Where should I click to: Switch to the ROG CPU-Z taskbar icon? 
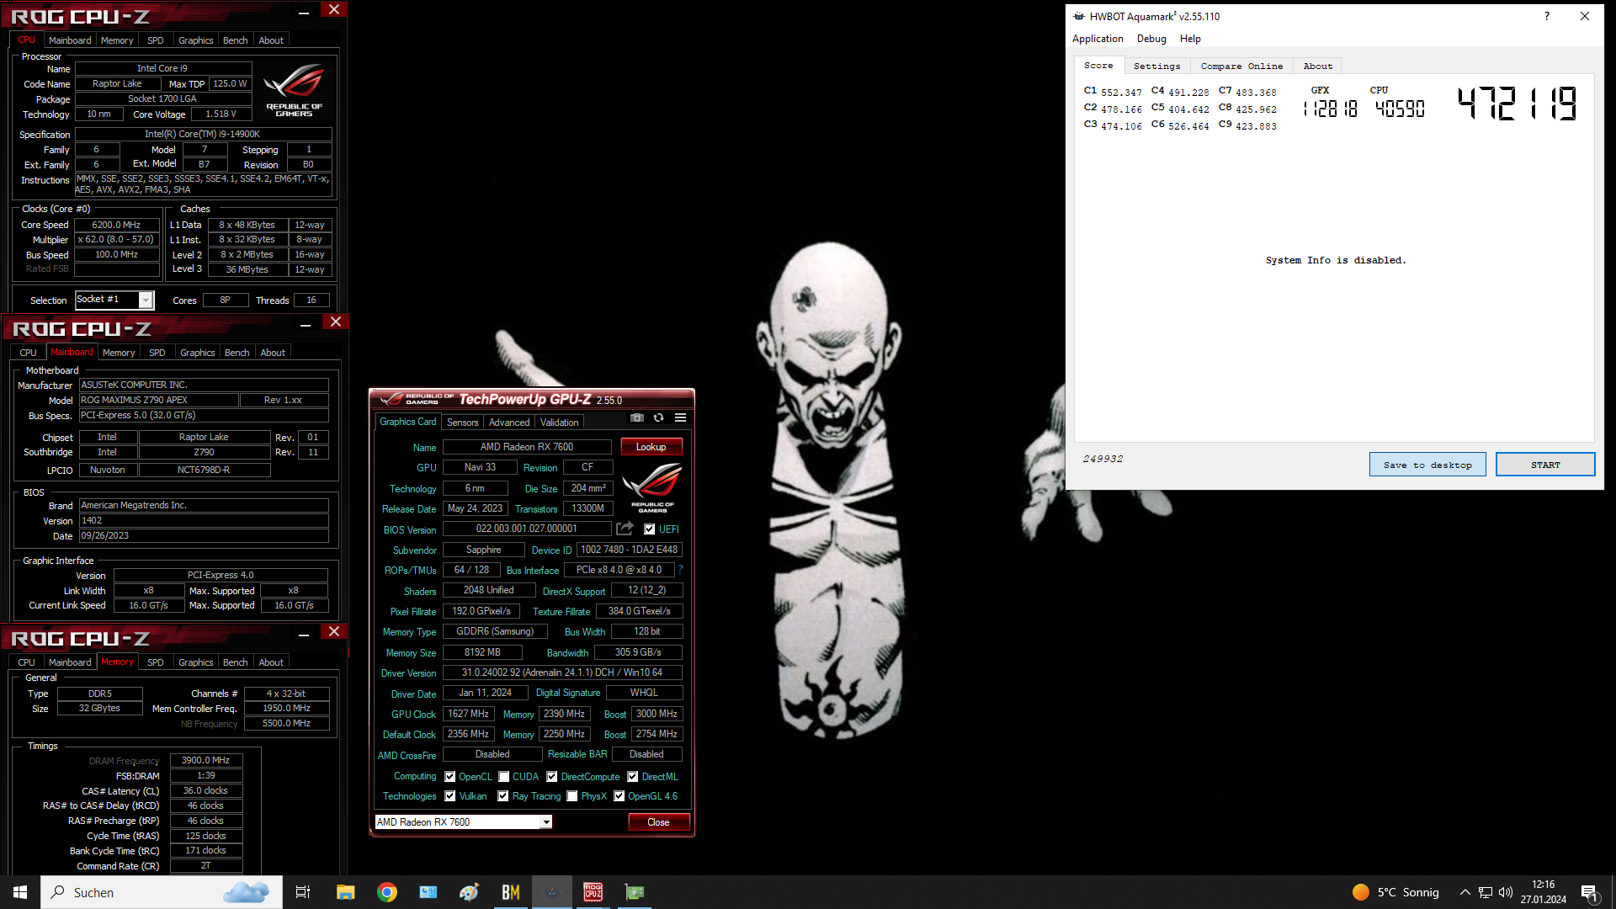pos(593,892)
